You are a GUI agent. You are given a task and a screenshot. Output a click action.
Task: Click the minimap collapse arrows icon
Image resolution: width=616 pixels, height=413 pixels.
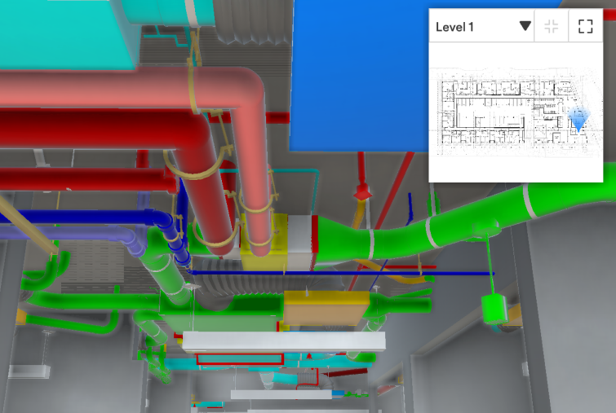(551, 26)
